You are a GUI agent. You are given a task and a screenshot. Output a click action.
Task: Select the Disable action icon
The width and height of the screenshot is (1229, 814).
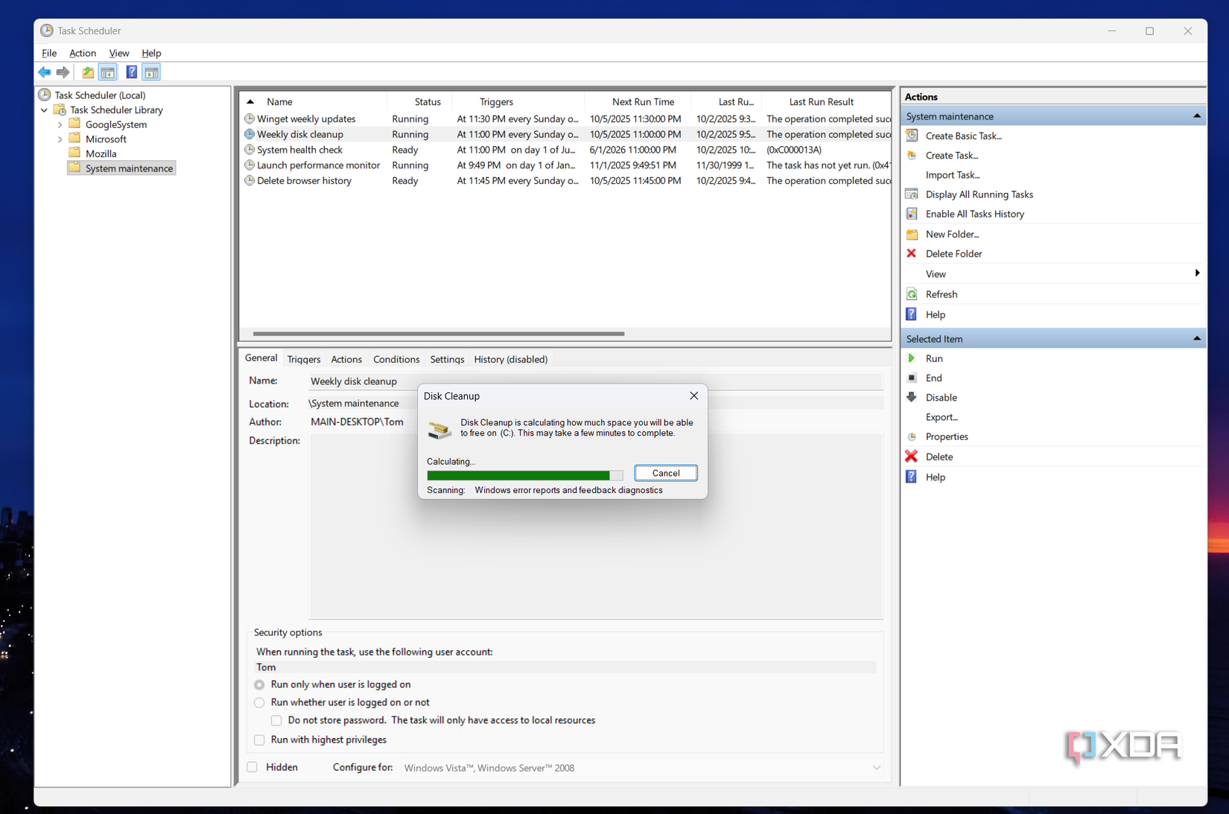(912, 397)
